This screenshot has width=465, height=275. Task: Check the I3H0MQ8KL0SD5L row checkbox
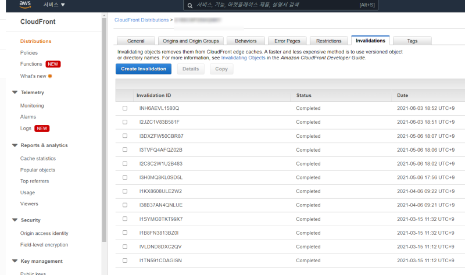click(125, 177)
